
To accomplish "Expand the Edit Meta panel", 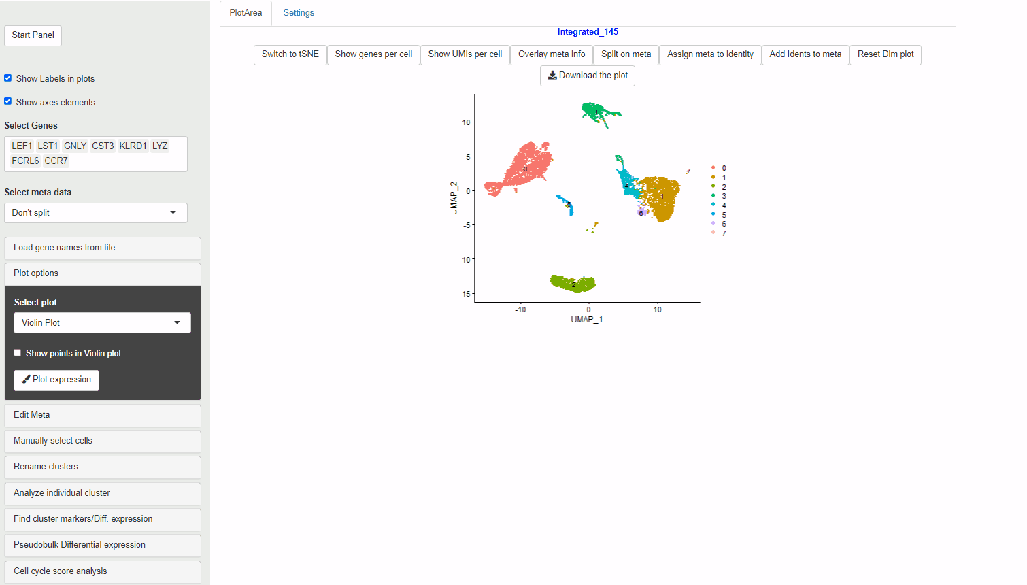I will [x=102, y=415].
